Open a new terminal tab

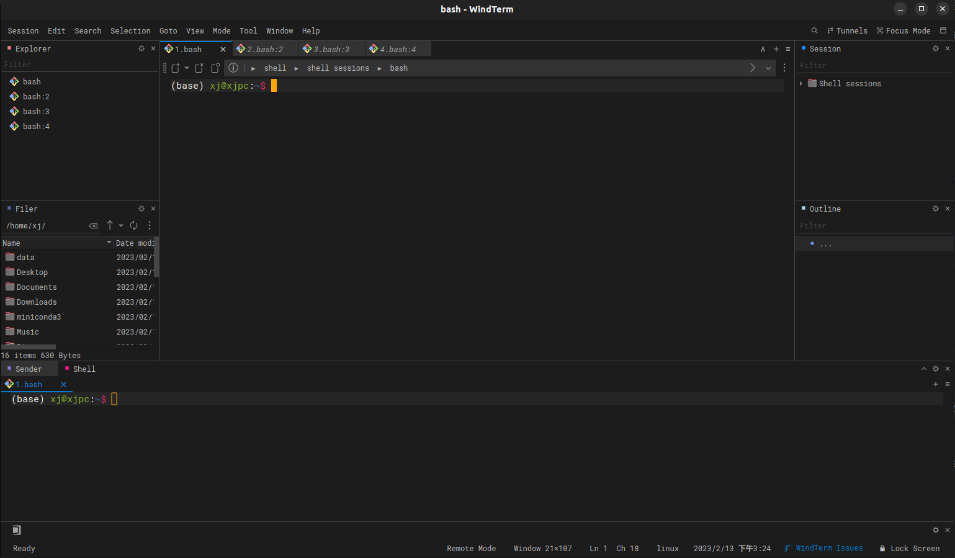776,48
